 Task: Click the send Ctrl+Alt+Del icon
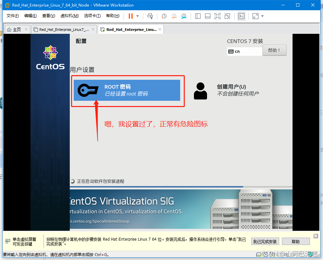pyautogui.click(x=150, y=16)
